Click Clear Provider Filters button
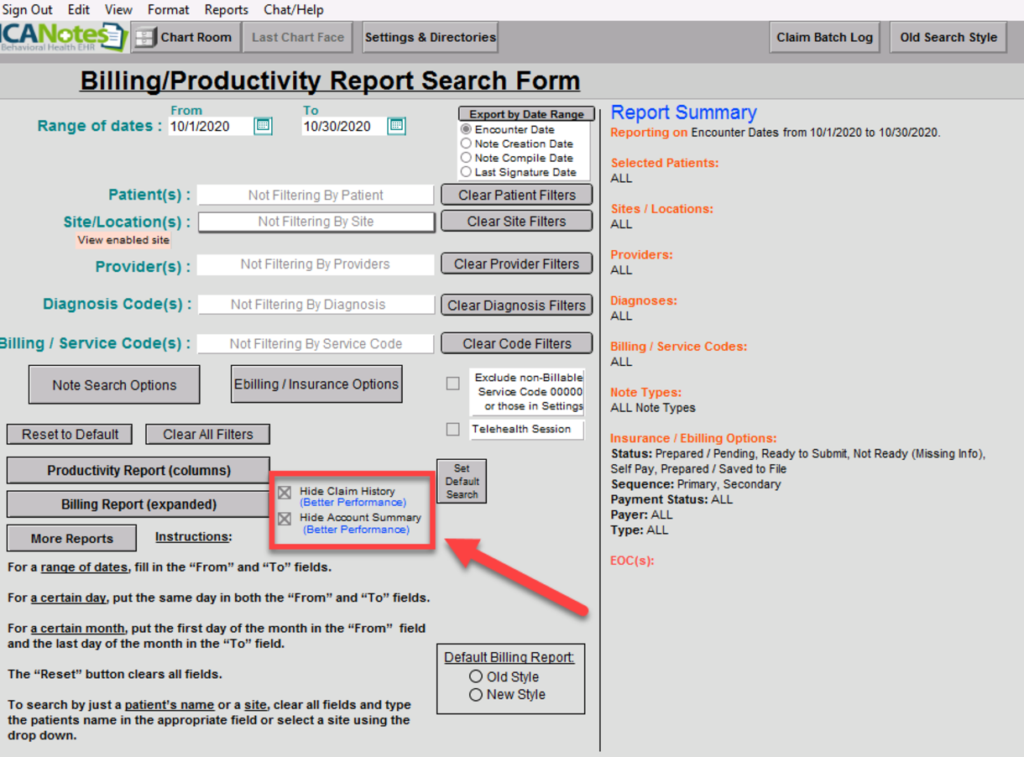 [517, 264]
